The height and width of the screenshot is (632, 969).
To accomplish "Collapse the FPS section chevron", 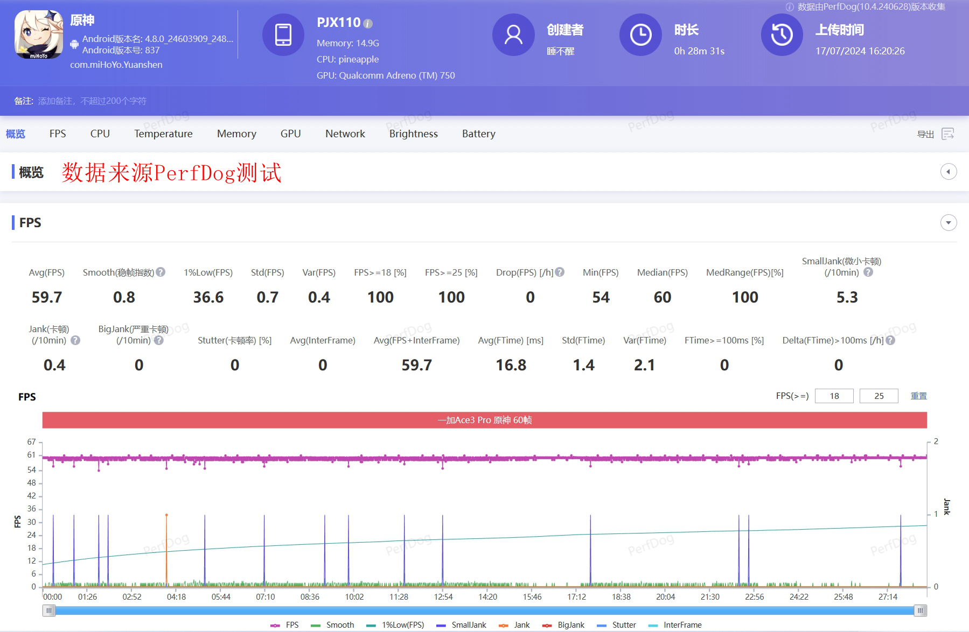I will click(x=948, y=223).
